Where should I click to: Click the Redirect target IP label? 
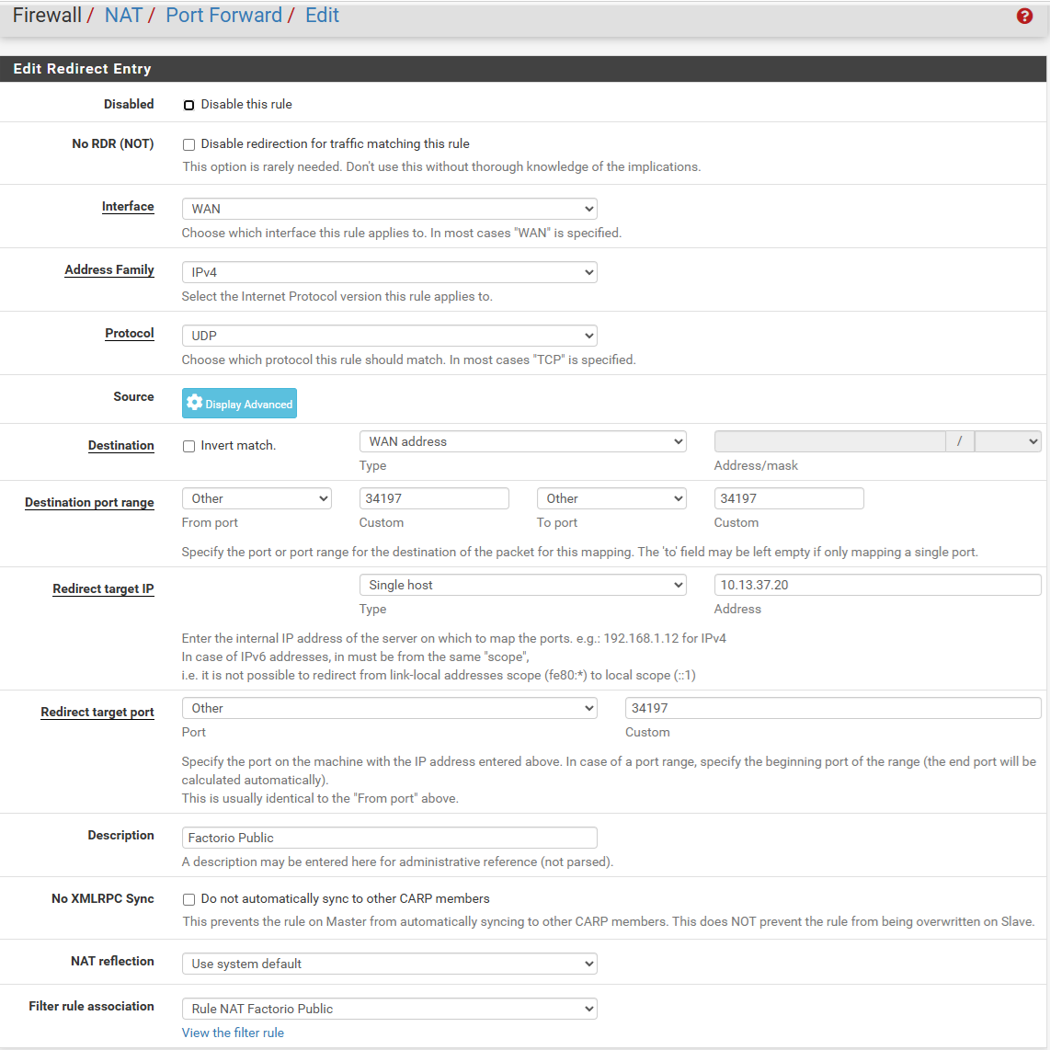tap(103, 588)
